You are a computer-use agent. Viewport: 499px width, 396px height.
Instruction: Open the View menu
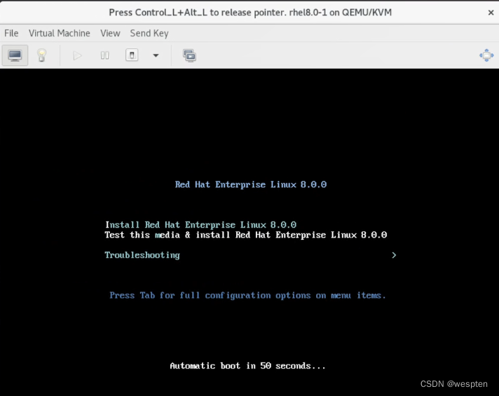[x=110, y=33]
